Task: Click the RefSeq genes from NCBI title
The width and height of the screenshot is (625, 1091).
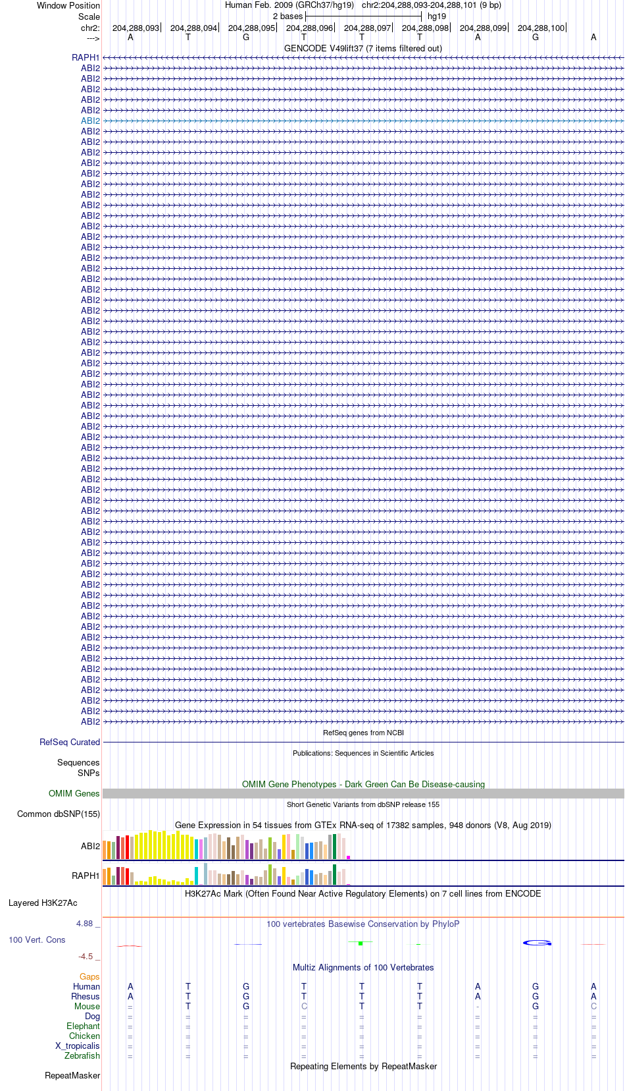Action: pos(363,733)
